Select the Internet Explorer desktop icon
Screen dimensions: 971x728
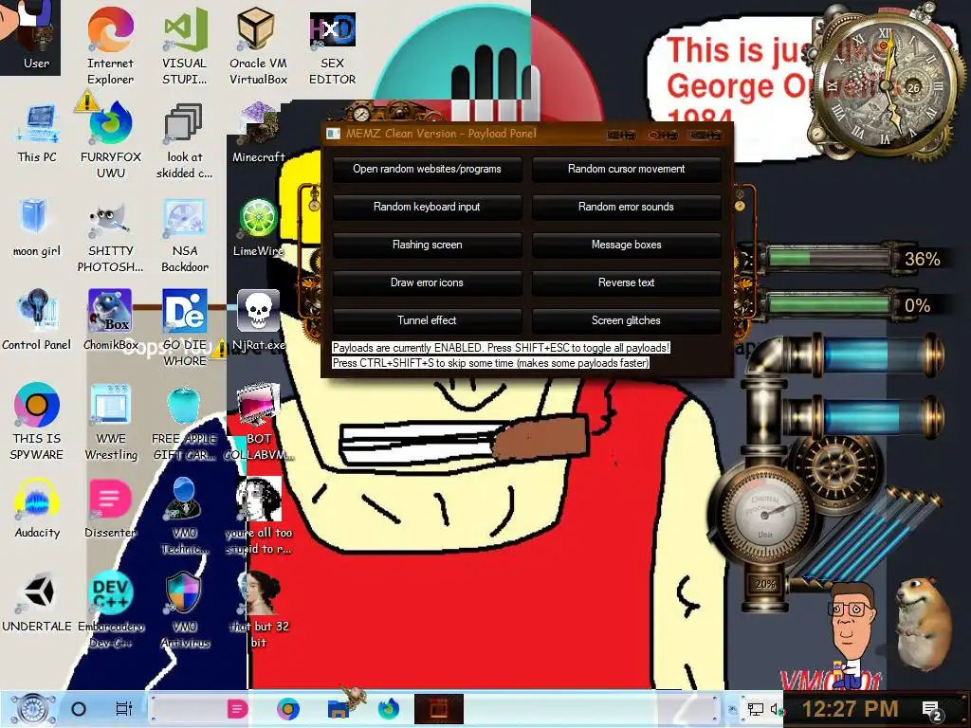tap(110, 45)
